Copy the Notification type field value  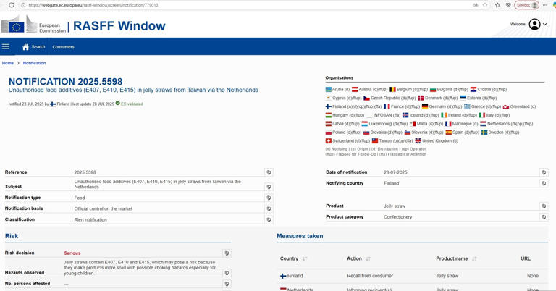pyautogui.click(x=269, y=198)
